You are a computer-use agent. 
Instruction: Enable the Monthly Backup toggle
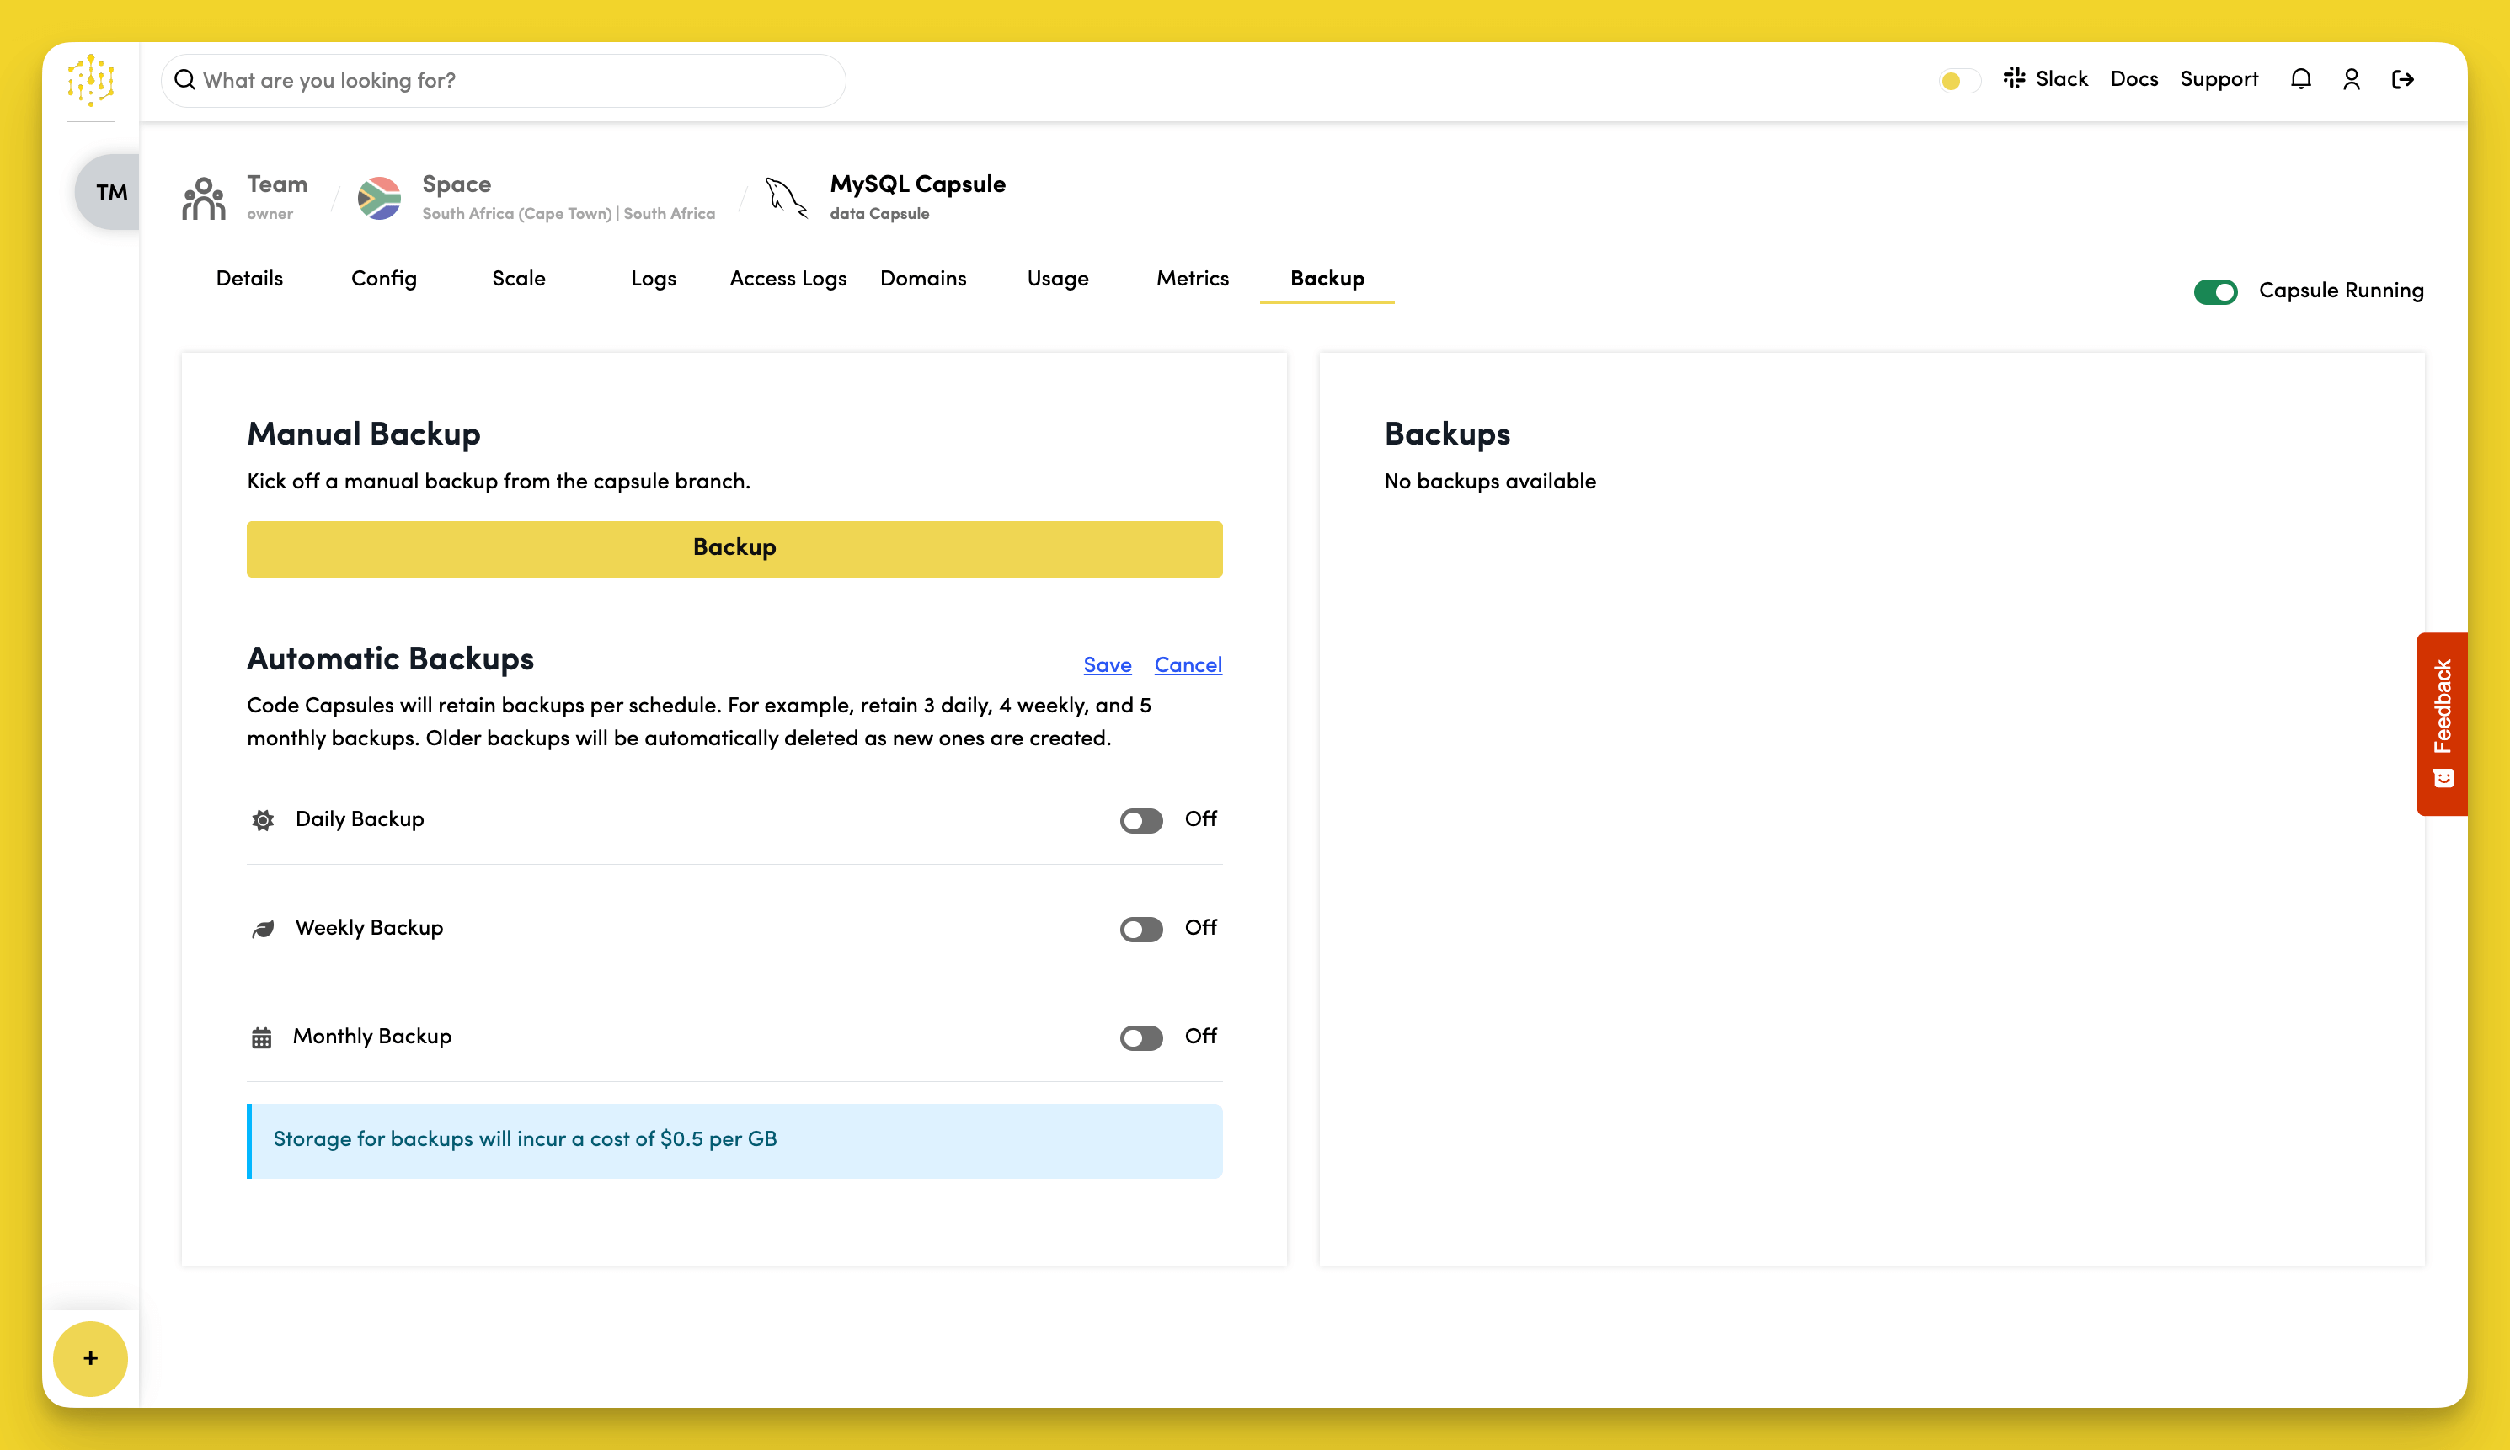click(x=1140, y=1037)
